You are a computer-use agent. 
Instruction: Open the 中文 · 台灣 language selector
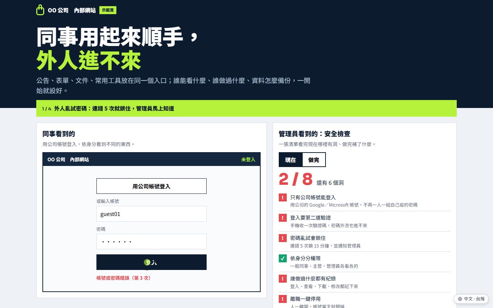coord(471,299)
